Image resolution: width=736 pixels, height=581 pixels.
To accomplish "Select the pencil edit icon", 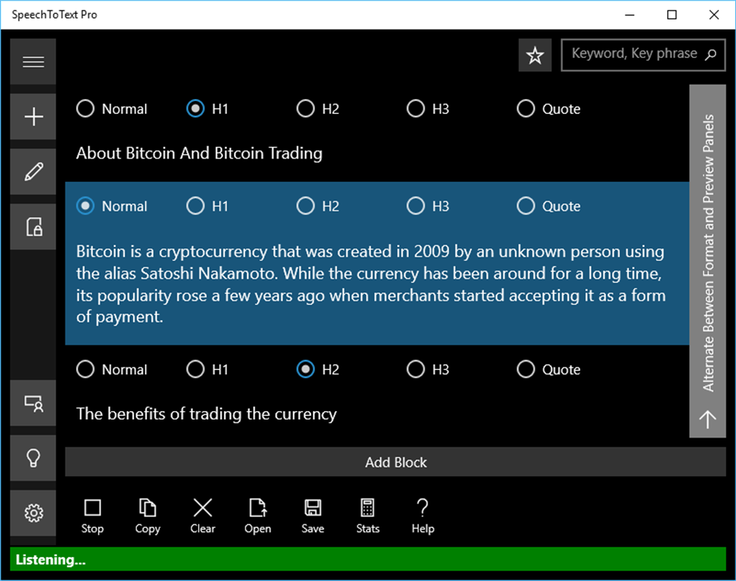I will (33, 172).
